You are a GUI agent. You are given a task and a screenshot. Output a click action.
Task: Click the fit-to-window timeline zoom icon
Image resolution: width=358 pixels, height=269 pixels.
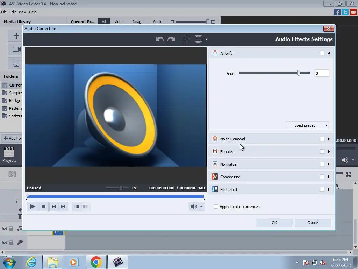349,174
